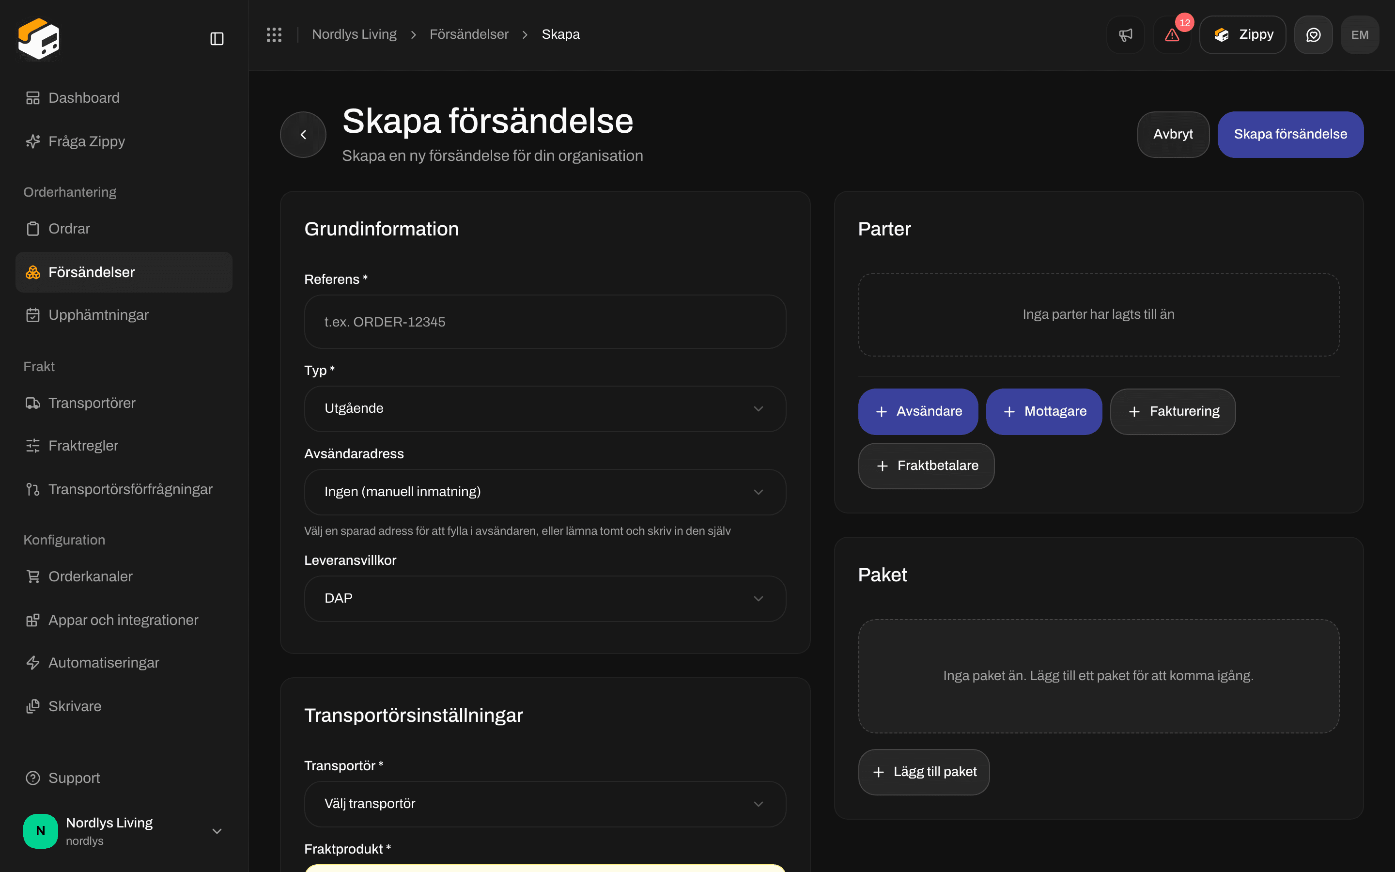Click the Skapa försändelse button
Viewport: 1395px width, 872px height.
click(1290, 134)
